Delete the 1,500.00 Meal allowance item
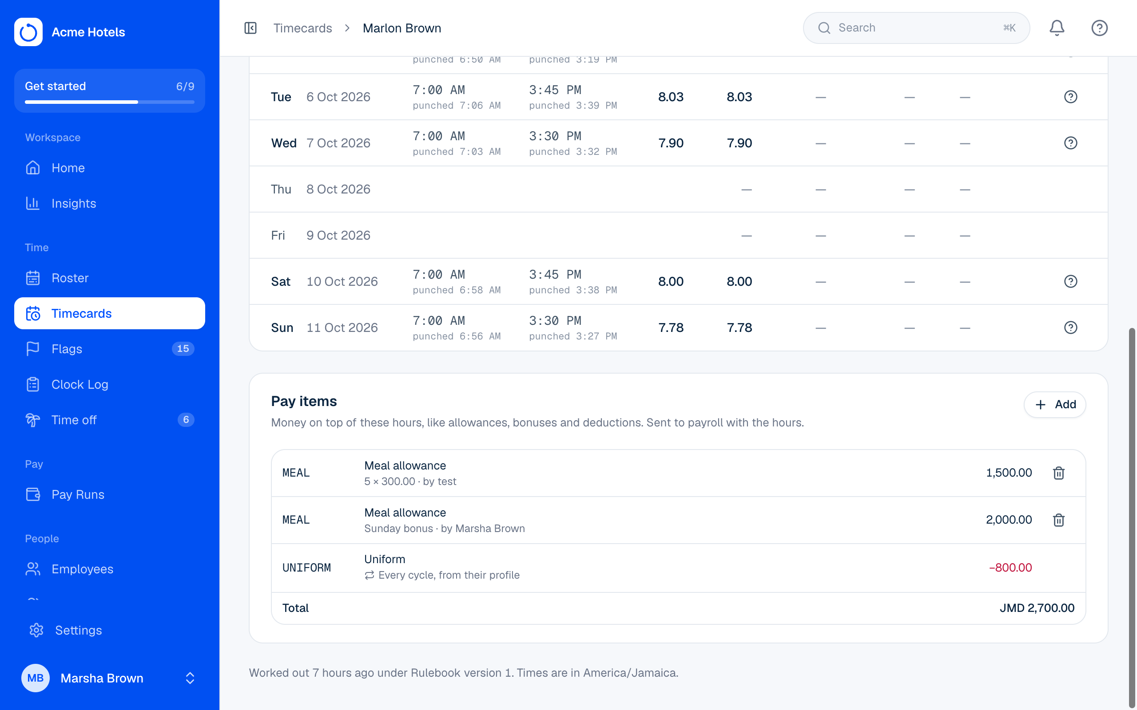 tap(1058, 473)
